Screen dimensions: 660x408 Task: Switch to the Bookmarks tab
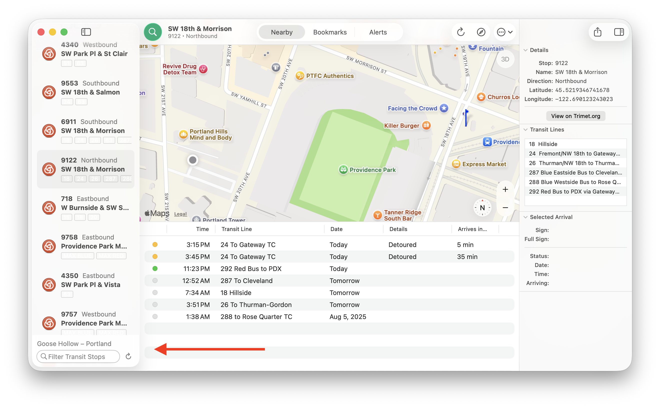330,32
